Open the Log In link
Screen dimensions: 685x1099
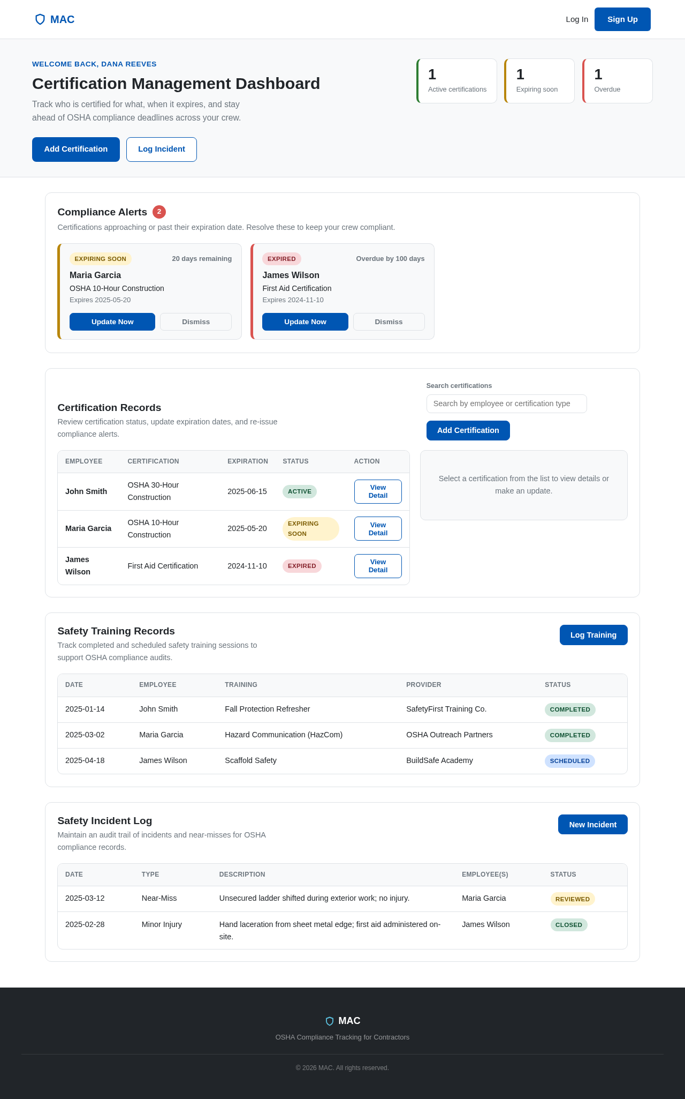tap(577, 19)
